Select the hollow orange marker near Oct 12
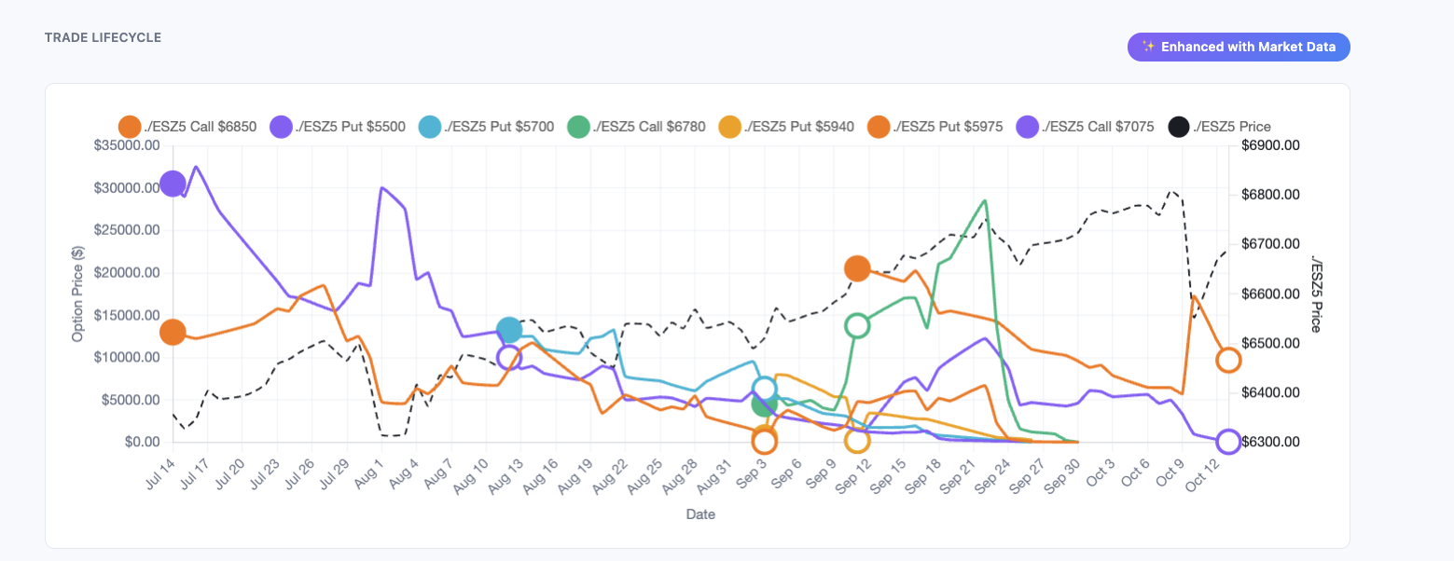 pyautogui.click(x=1228, y=360)
